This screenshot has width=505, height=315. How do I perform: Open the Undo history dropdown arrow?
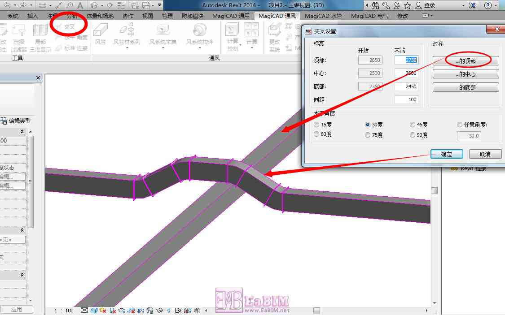[15, 5]
